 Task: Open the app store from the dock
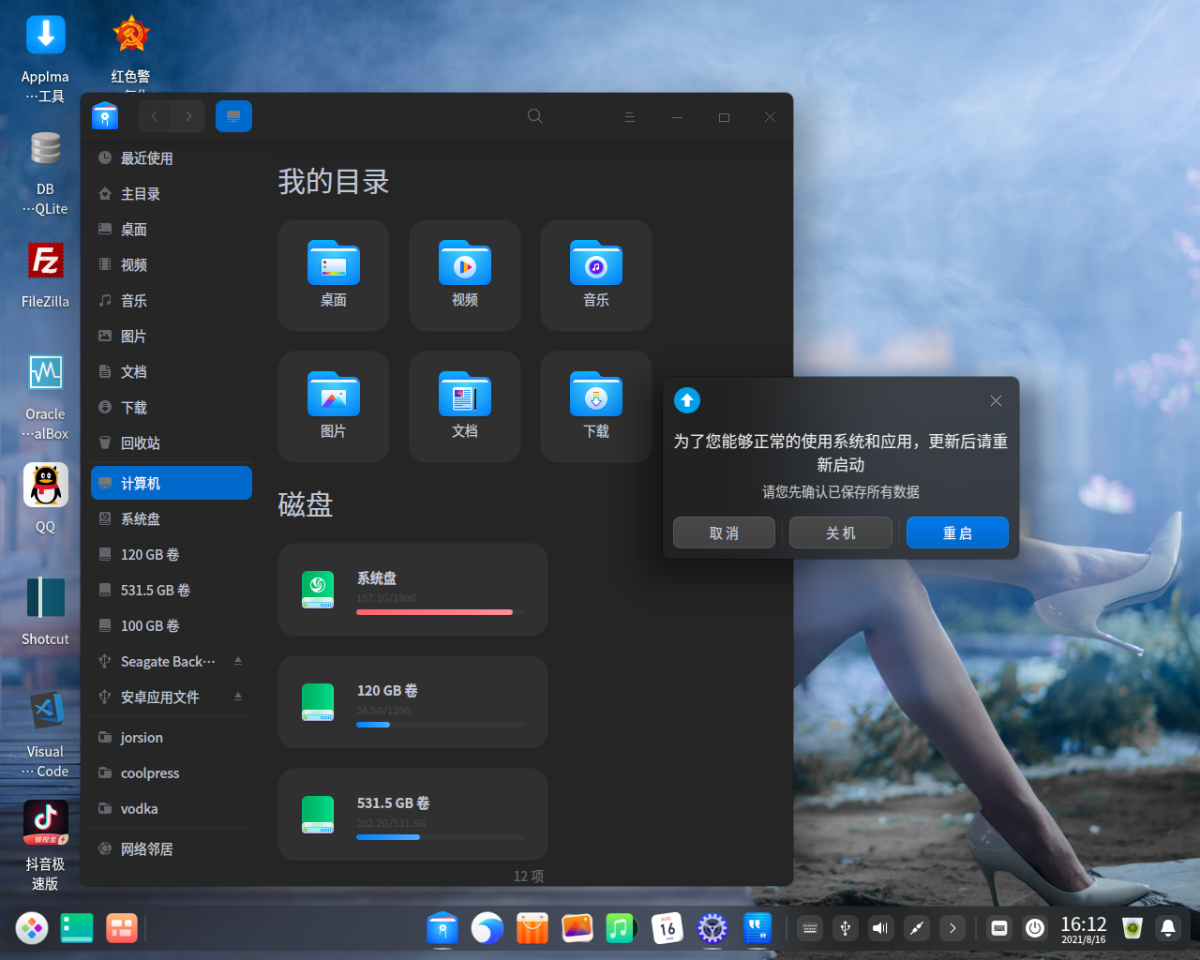[x=532, y=928]
